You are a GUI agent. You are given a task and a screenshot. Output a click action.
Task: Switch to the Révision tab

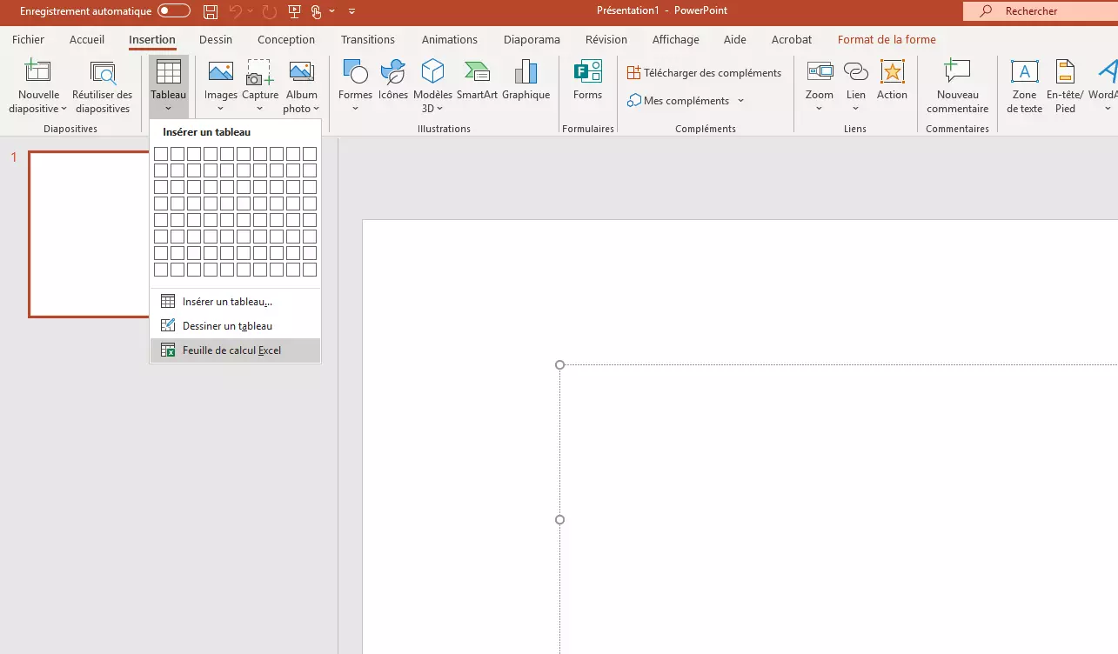(606, 39)
